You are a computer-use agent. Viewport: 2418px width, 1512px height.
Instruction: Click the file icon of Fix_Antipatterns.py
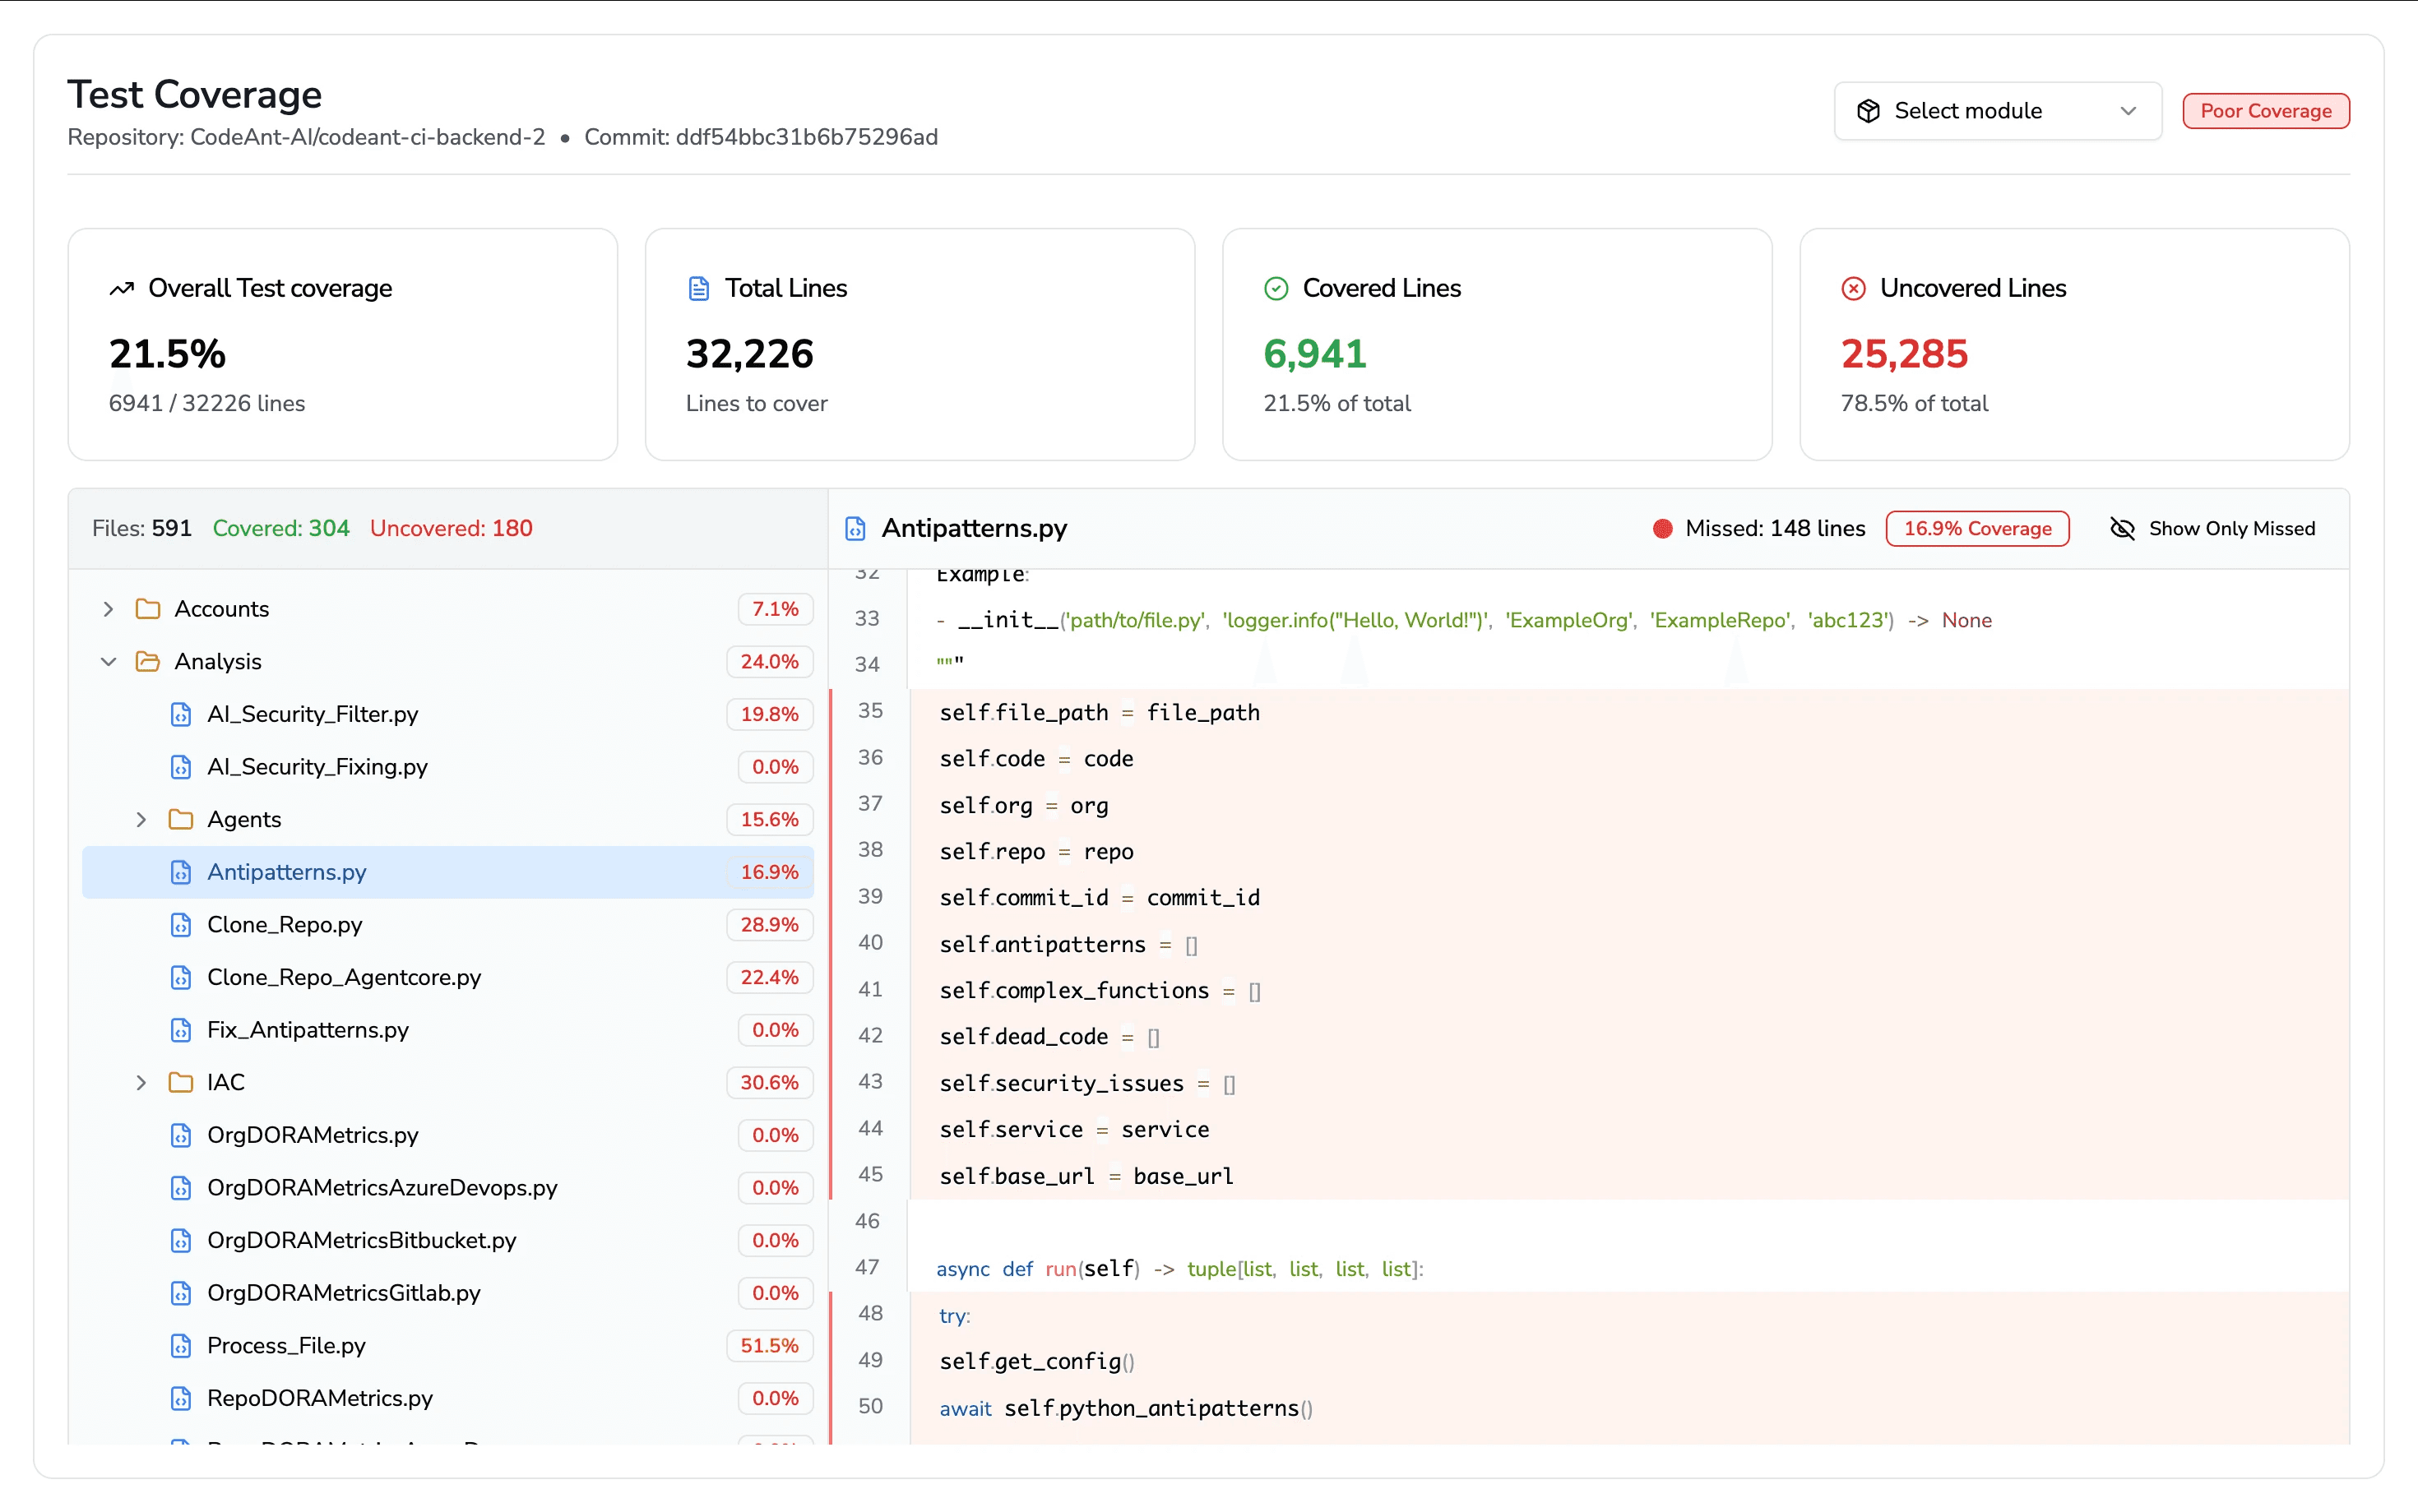tap(181, 1030)
